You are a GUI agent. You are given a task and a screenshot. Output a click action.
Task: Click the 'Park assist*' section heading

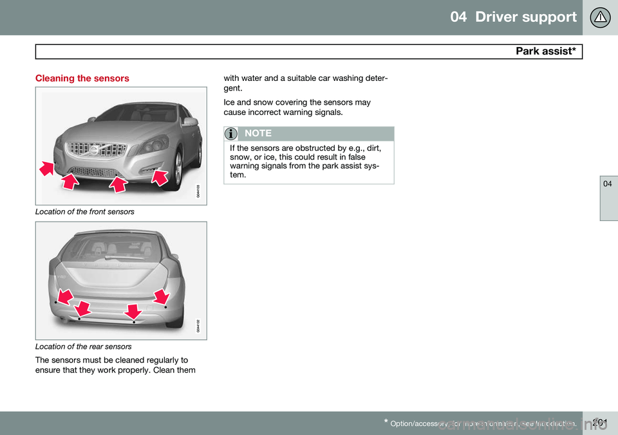(x=545, y=51)
